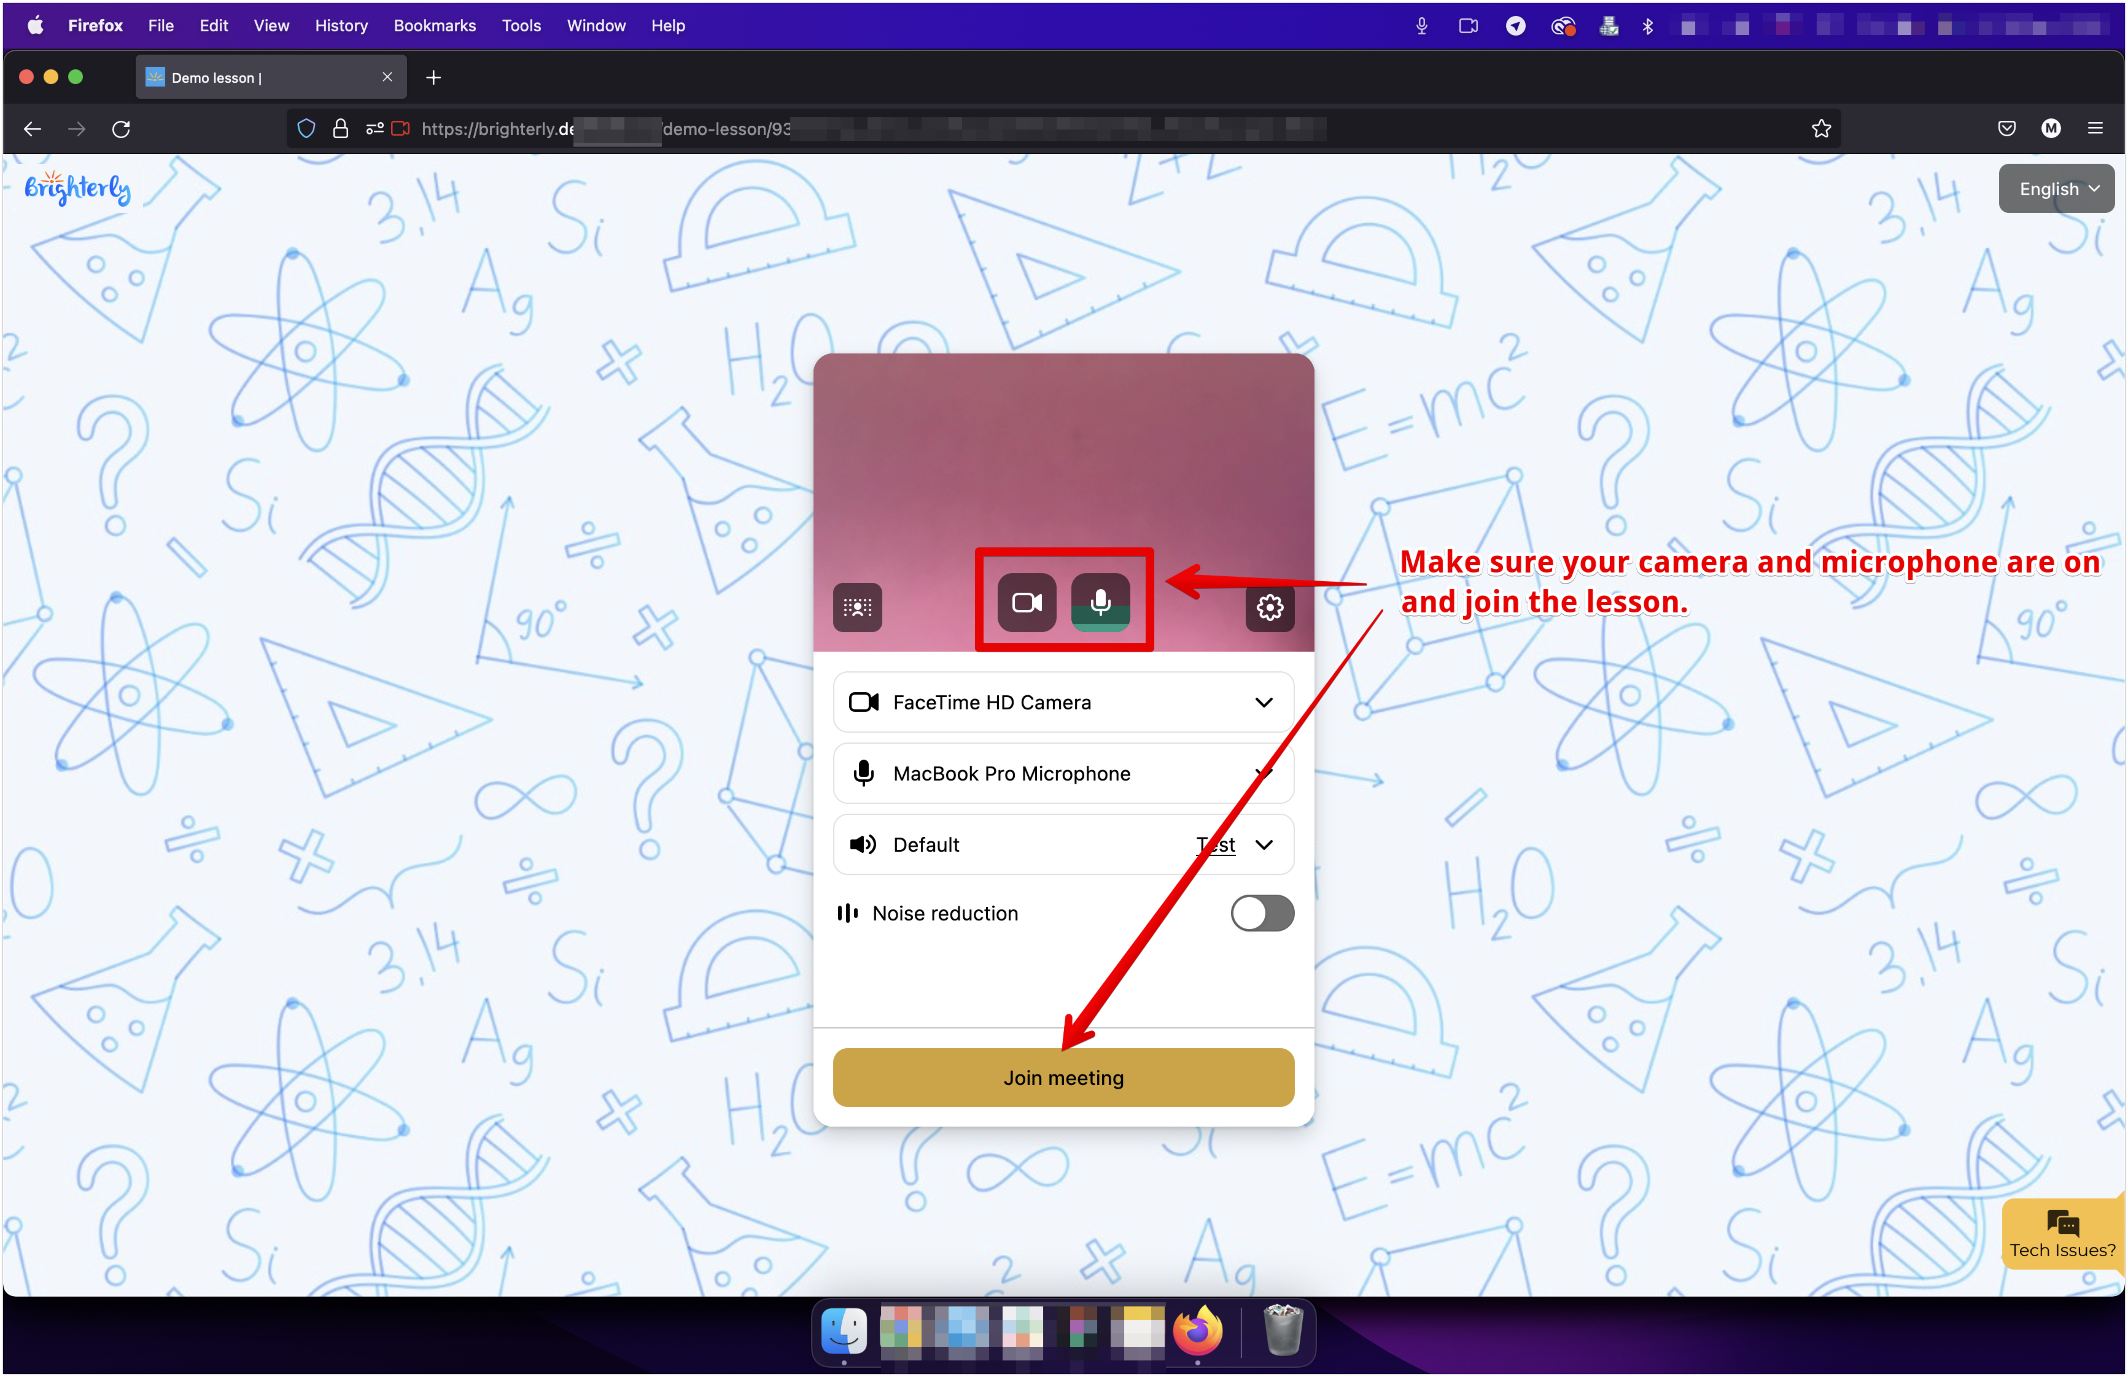Click the Telegram icon in the macOS menu bar
The width and height of the screenshot is (2128, 1377).
coord(1515,27)
